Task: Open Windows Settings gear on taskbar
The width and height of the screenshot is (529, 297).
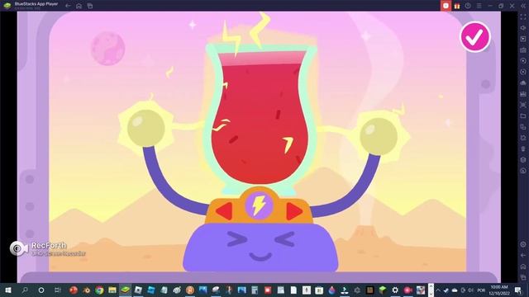Action: coord(395,290)
